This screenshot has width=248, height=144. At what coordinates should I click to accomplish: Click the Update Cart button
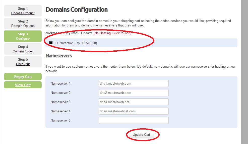[141, 135]
